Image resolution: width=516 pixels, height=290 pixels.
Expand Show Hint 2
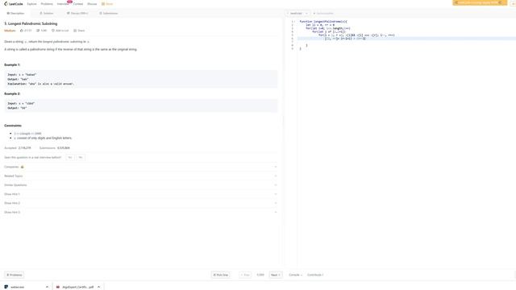[x=140, y=203]
